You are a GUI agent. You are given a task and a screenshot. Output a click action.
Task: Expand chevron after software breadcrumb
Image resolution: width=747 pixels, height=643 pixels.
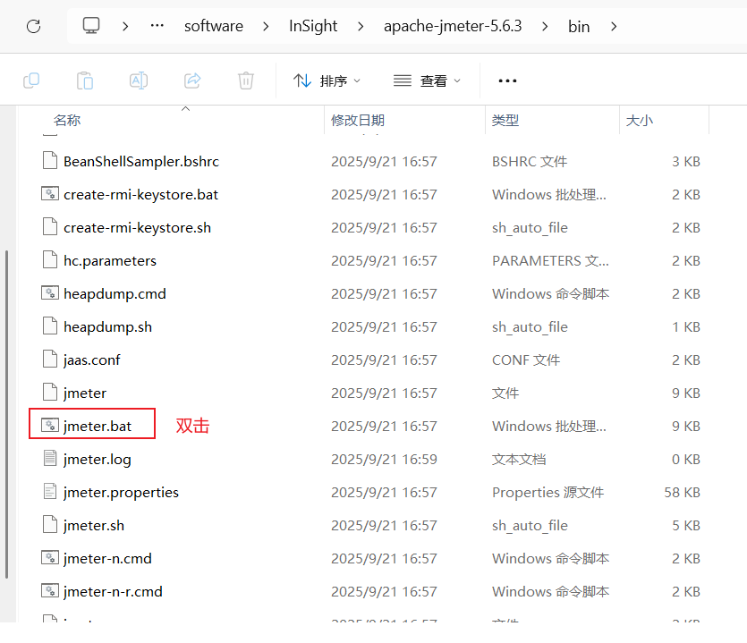point(266,26)
